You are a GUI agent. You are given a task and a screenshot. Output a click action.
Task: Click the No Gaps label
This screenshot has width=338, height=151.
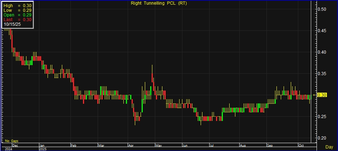12,141
